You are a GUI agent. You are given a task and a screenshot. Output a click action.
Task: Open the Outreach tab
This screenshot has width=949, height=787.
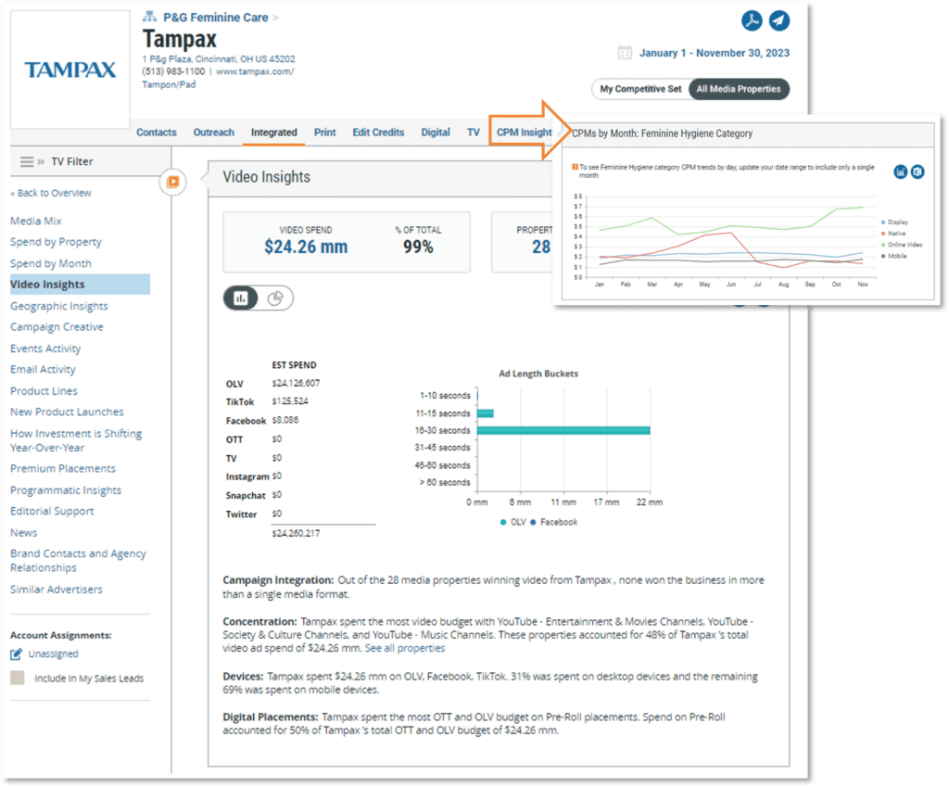214,132
